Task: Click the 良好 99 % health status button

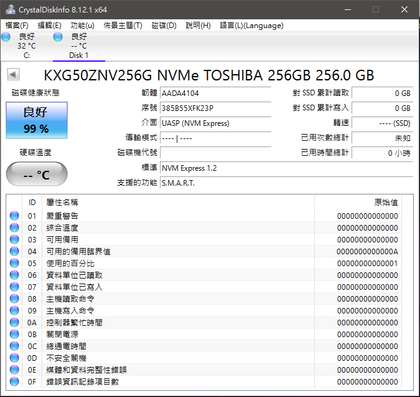Action: pyautogui.click(x=36, y=121)
